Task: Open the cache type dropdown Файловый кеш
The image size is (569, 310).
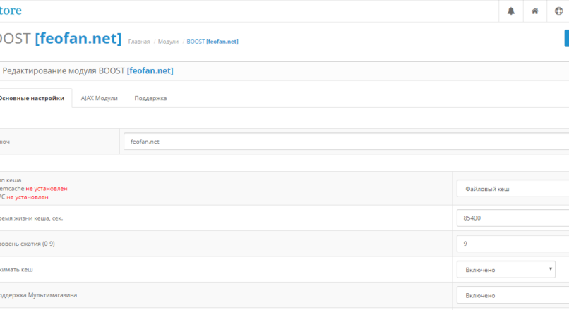Action: 513,189
